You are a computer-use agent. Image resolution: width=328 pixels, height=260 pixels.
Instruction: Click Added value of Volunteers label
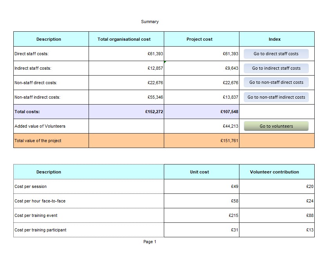(40, 126)
